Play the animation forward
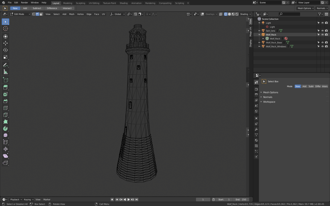 [x=129, y=200]
